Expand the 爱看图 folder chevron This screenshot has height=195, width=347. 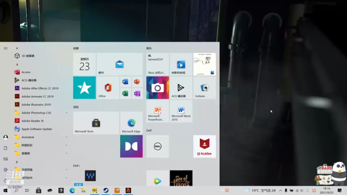pos(66,153)
